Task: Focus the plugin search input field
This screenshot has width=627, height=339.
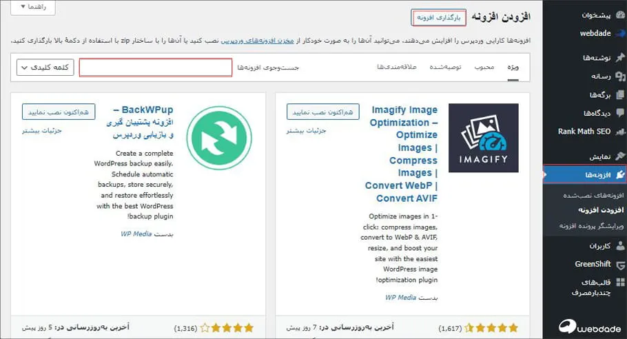Action: (156, 68)
